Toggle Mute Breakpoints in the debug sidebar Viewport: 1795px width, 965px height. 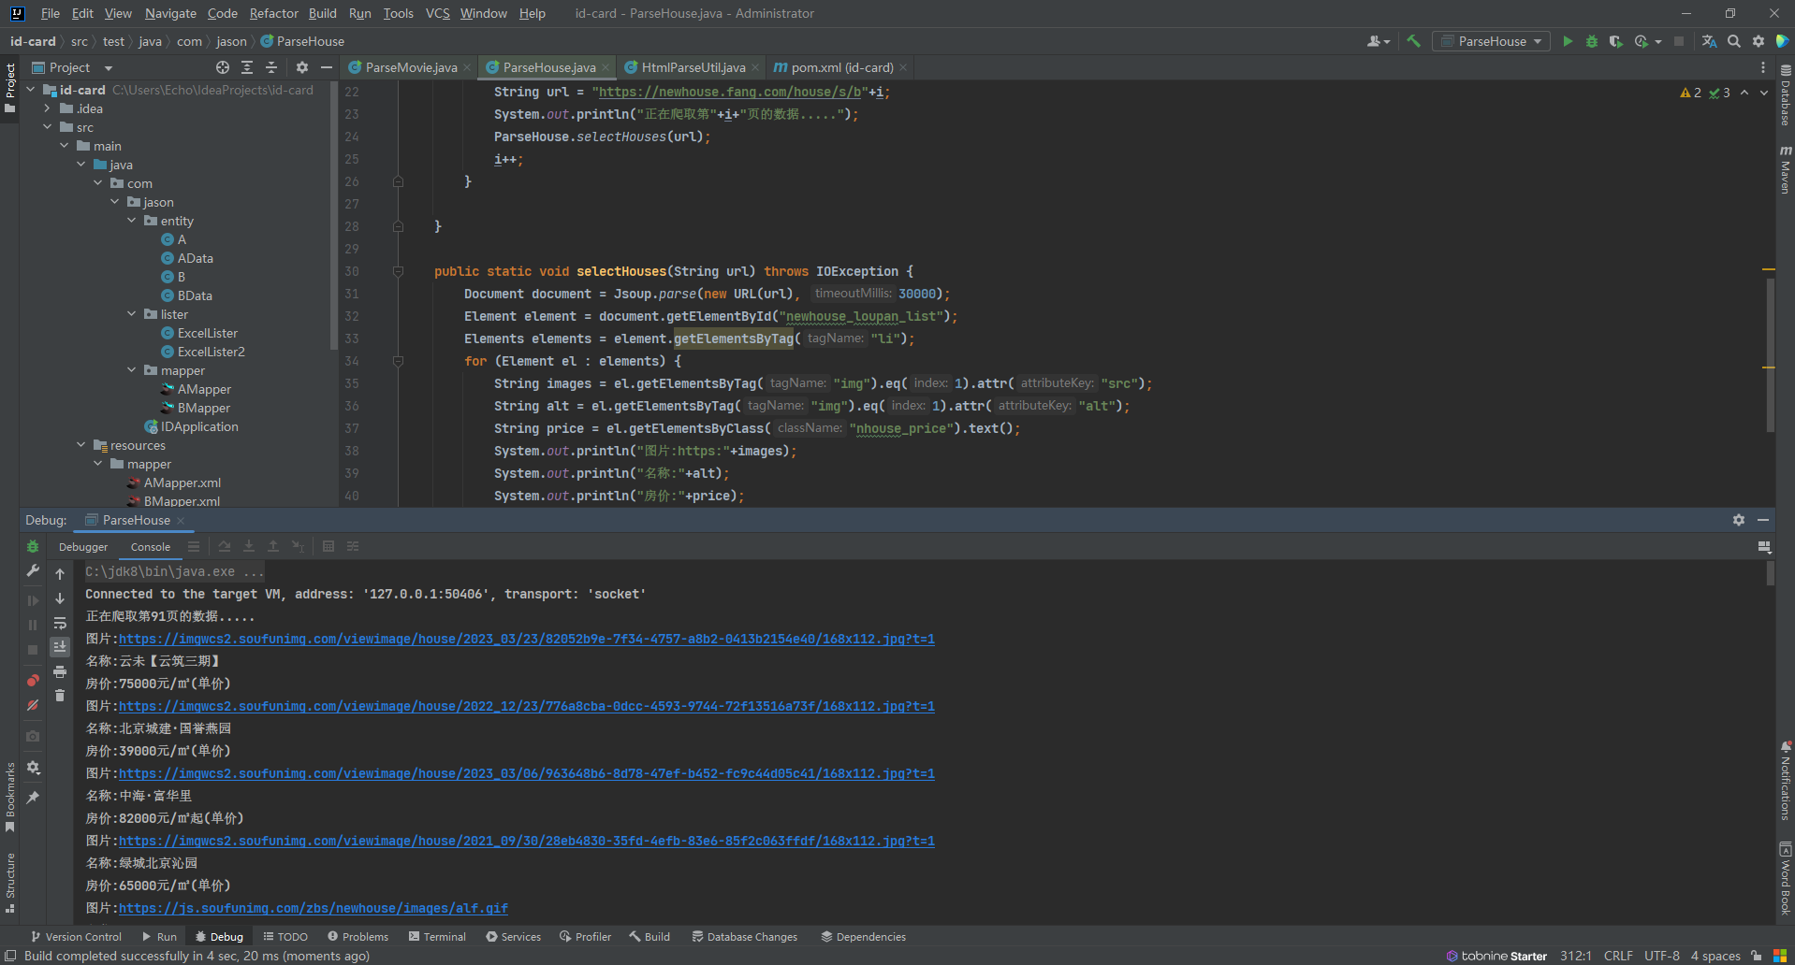[x=33, y=705]
